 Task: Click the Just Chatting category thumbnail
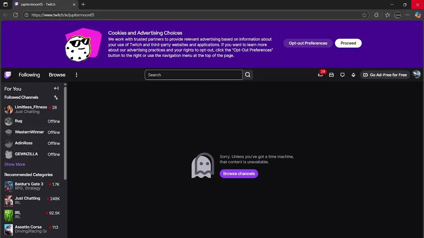tap(9, 200)
